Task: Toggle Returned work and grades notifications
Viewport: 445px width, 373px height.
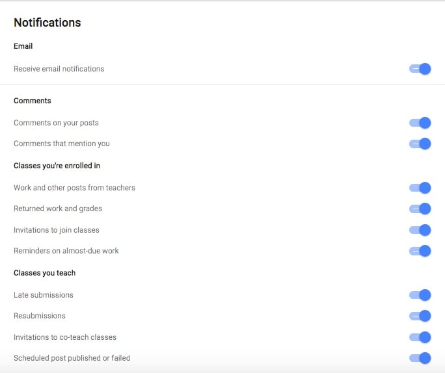Action: (420, 209)
